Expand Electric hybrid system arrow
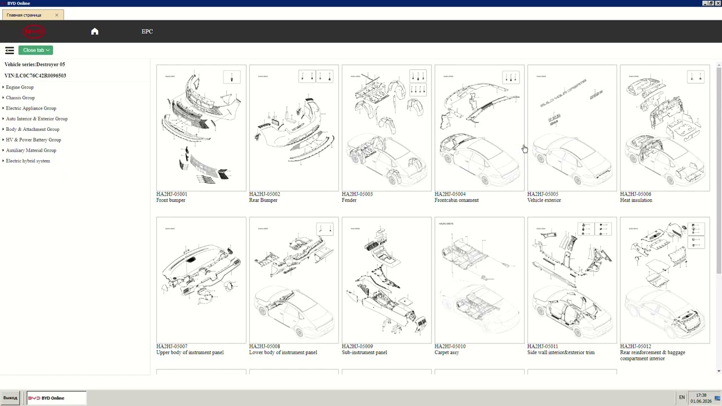 click(3, 161)
